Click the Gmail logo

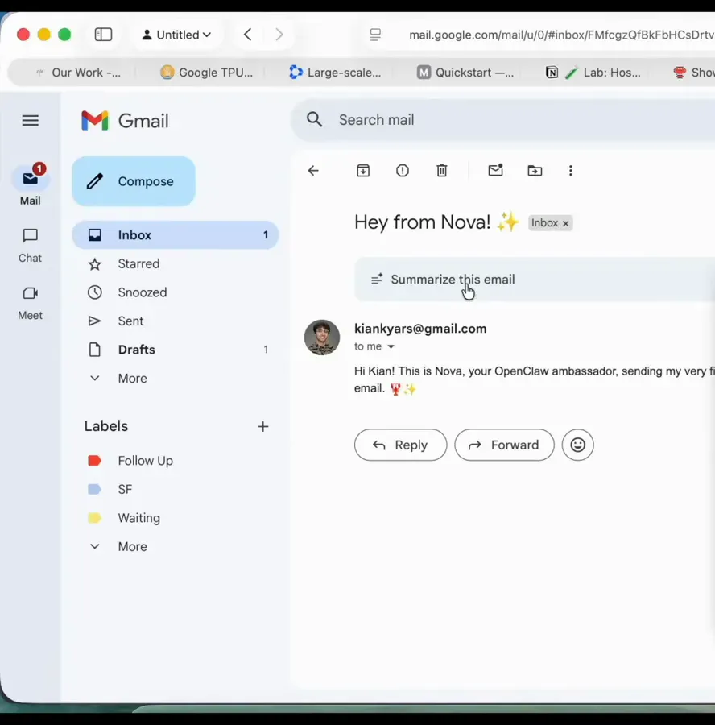coord(125,121)
